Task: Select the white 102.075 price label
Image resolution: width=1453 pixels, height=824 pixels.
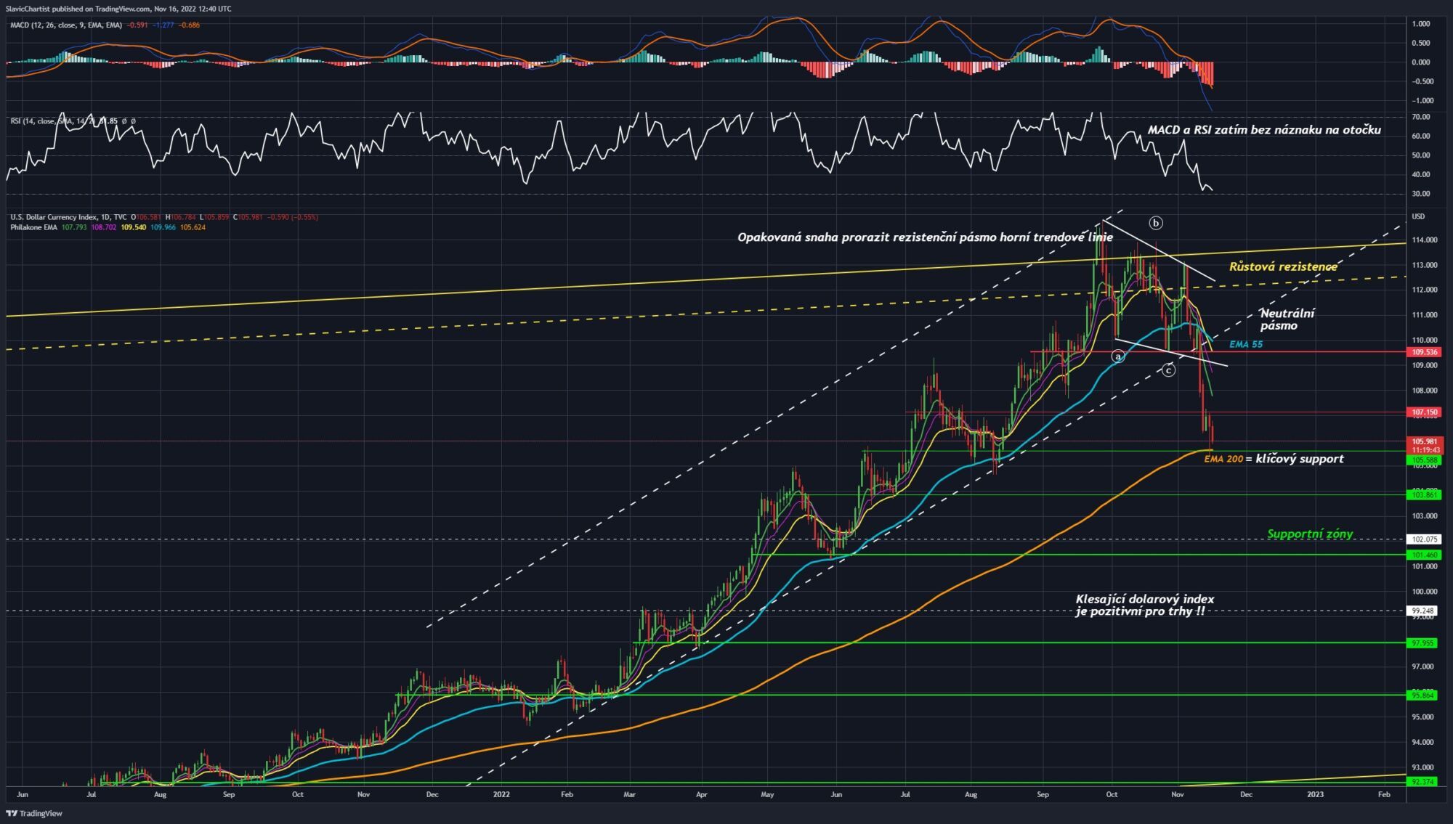Action: pyautogui.click(x=1425, y=539)
